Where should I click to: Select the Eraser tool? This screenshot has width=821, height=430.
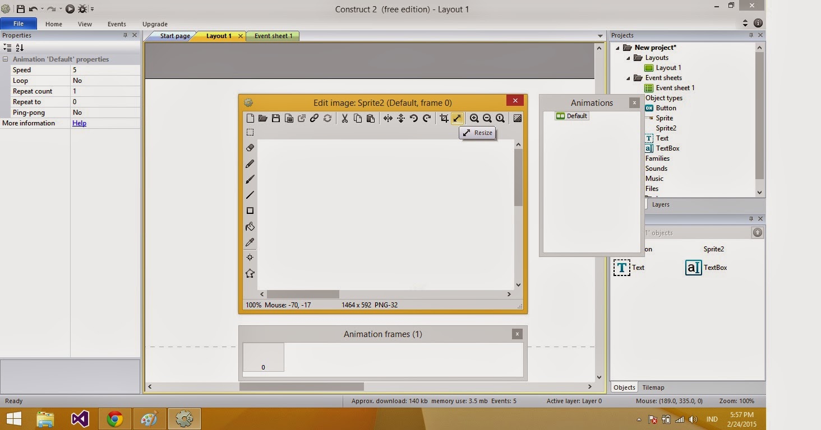250,148
